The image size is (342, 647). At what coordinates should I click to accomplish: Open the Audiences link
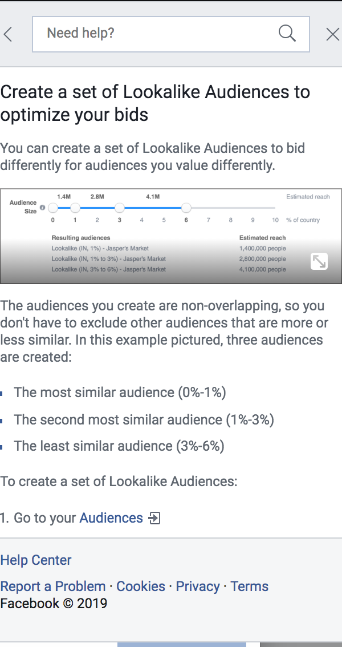(x=111, y=517)
